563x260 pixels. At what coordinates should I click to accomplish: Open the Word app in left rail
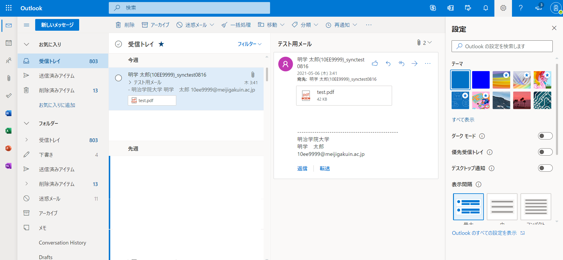9,113
